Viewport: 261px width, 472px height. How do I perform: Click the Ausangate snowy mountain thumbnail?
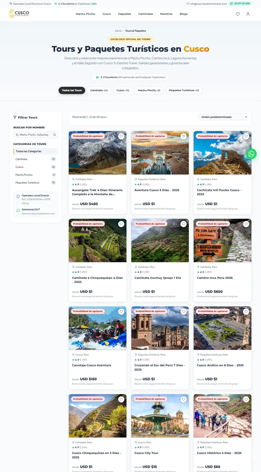(97, 153)
